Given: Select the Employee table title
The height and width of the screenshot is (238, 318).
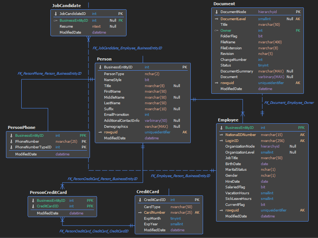Looking at the screenshot, I should click(228, 120).
